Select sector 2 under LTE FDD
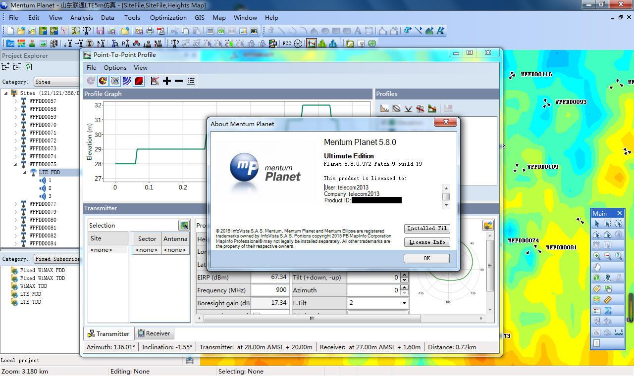 coord(50,188)
